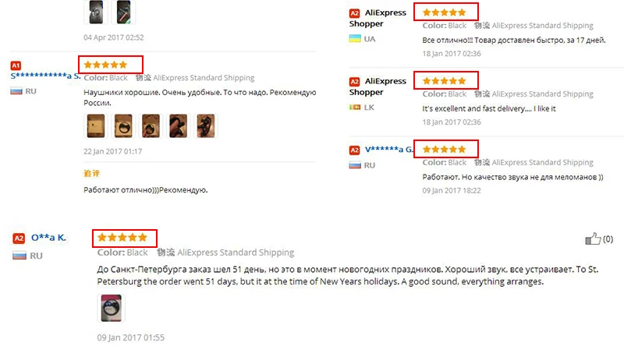Click the Russian flag under S***a S.
The image size is (624, 364).
[16, 91]
